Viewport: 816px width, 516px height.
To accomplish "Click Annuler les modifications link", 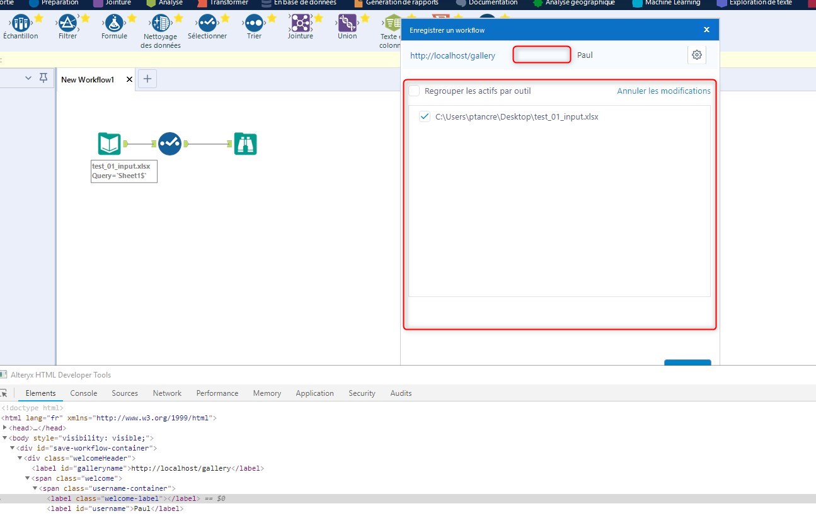I will (664, 91).
